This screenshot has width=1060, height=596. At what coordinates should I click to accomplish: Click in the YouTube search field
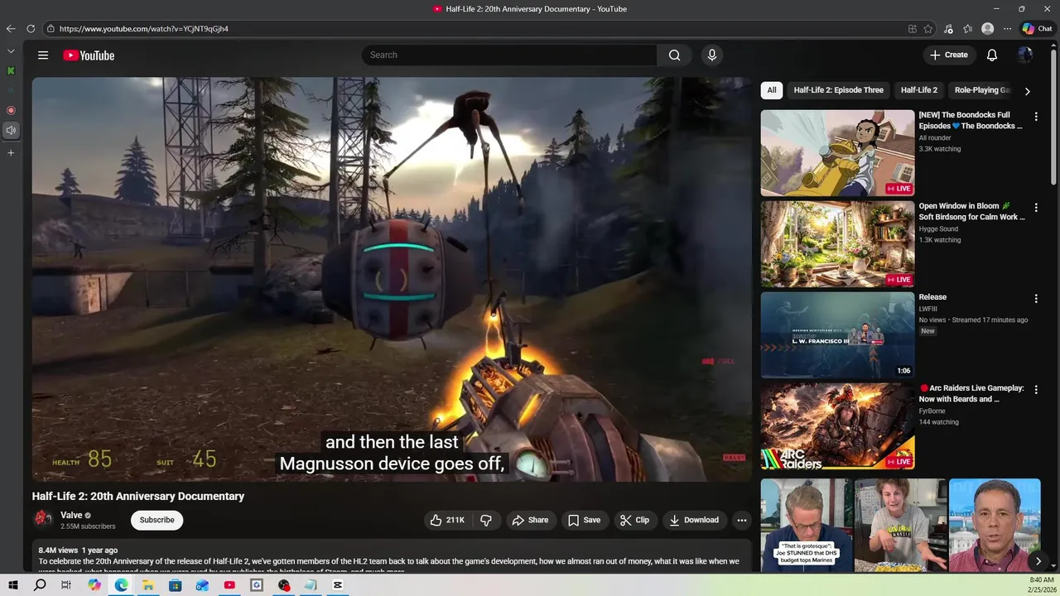pyautogui.click(x=509, y=55)
